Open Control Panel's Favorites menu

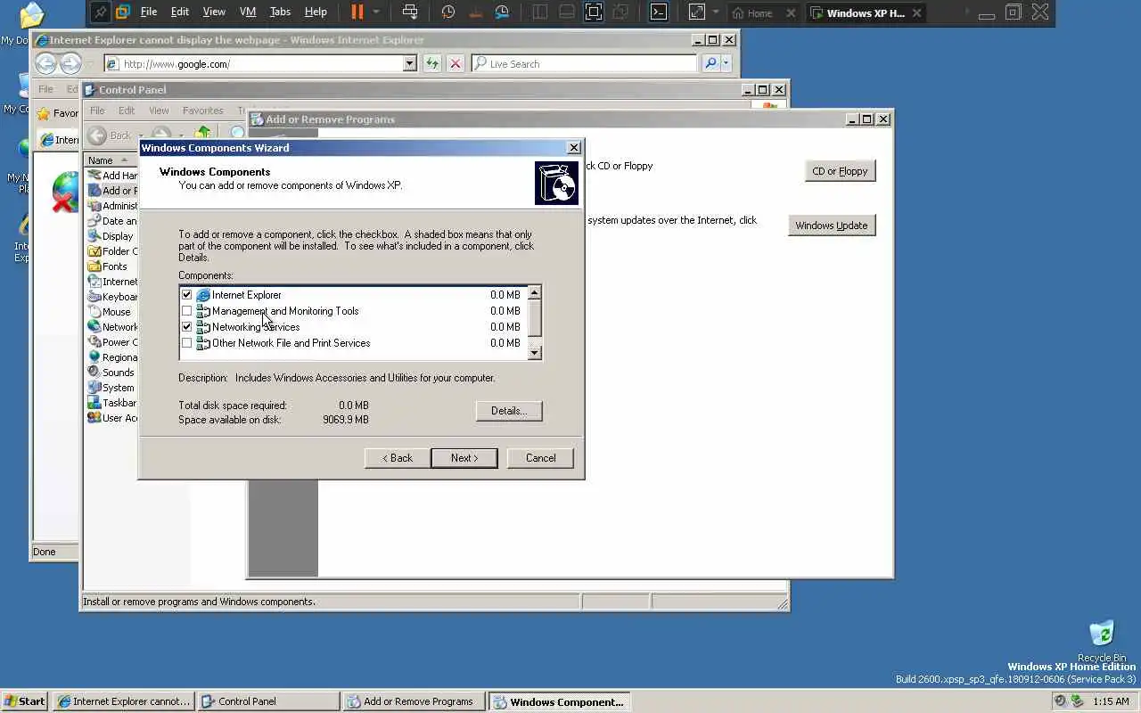(x=202, y=111)
